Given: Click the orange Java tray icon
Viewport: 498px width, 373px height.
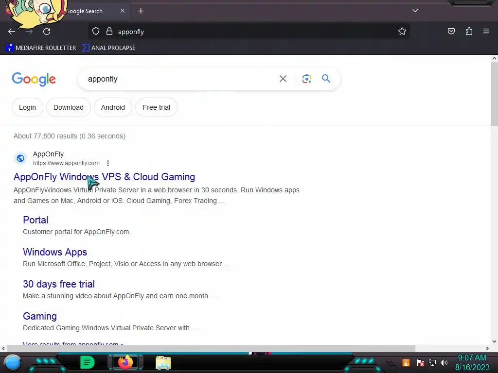Looking at the screenshot, I should point(406,362).
